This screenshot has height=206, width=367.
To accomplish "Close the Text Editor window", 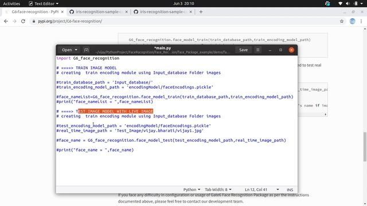I will pos(291,50).
